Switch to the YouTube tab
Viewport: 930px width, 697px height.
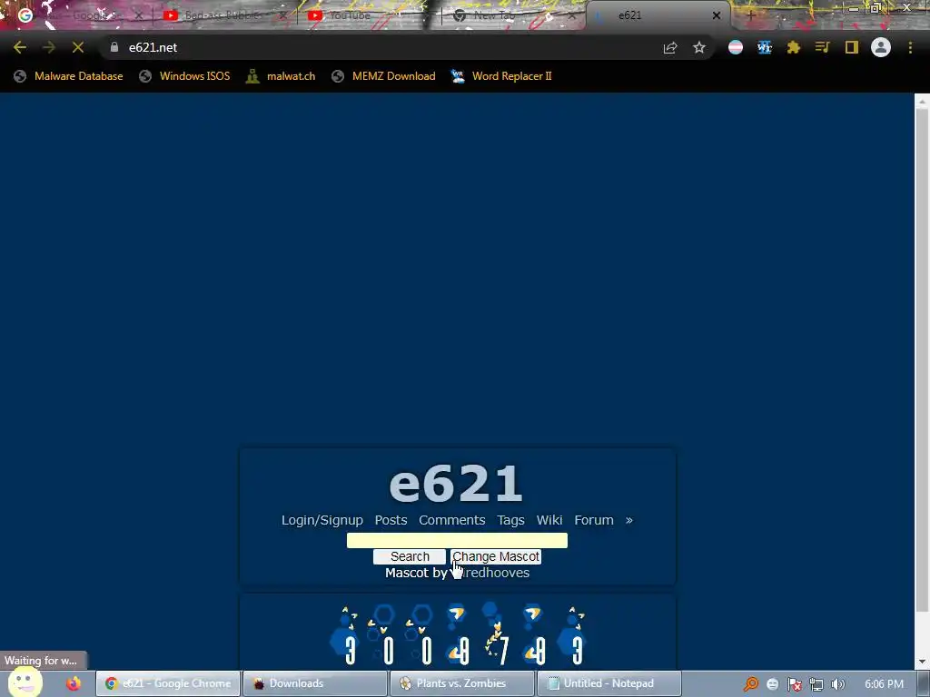(368, 15)
